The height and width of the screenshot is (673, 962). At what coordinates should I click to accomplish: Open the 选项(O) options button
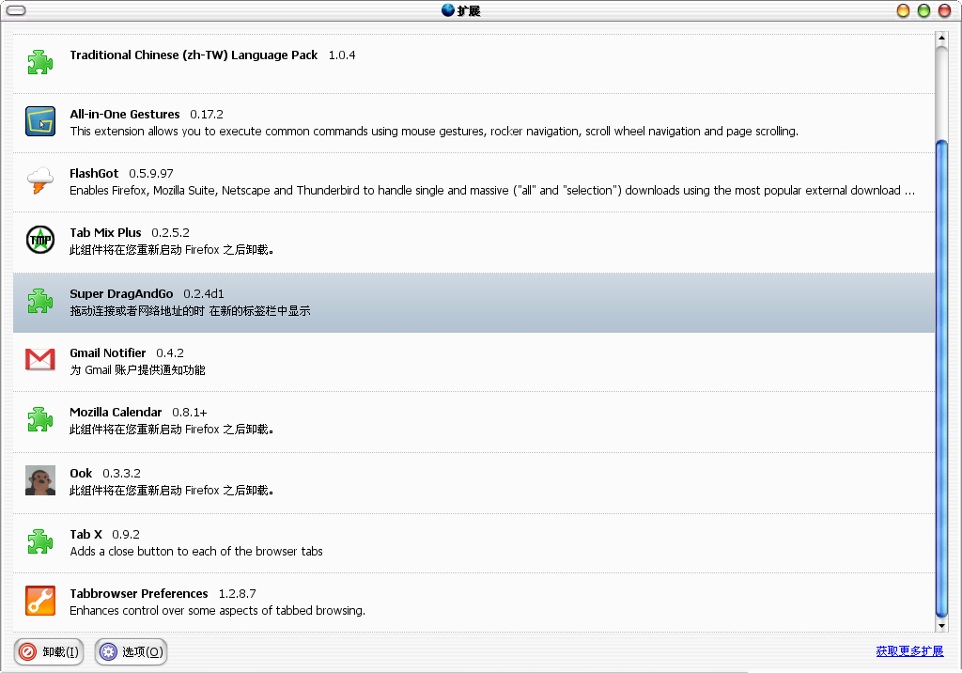(131, 651)
